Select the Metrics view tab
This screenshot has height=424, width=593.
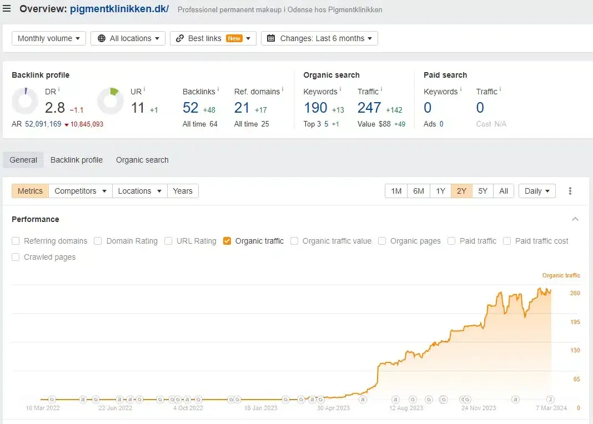point(30,191)
